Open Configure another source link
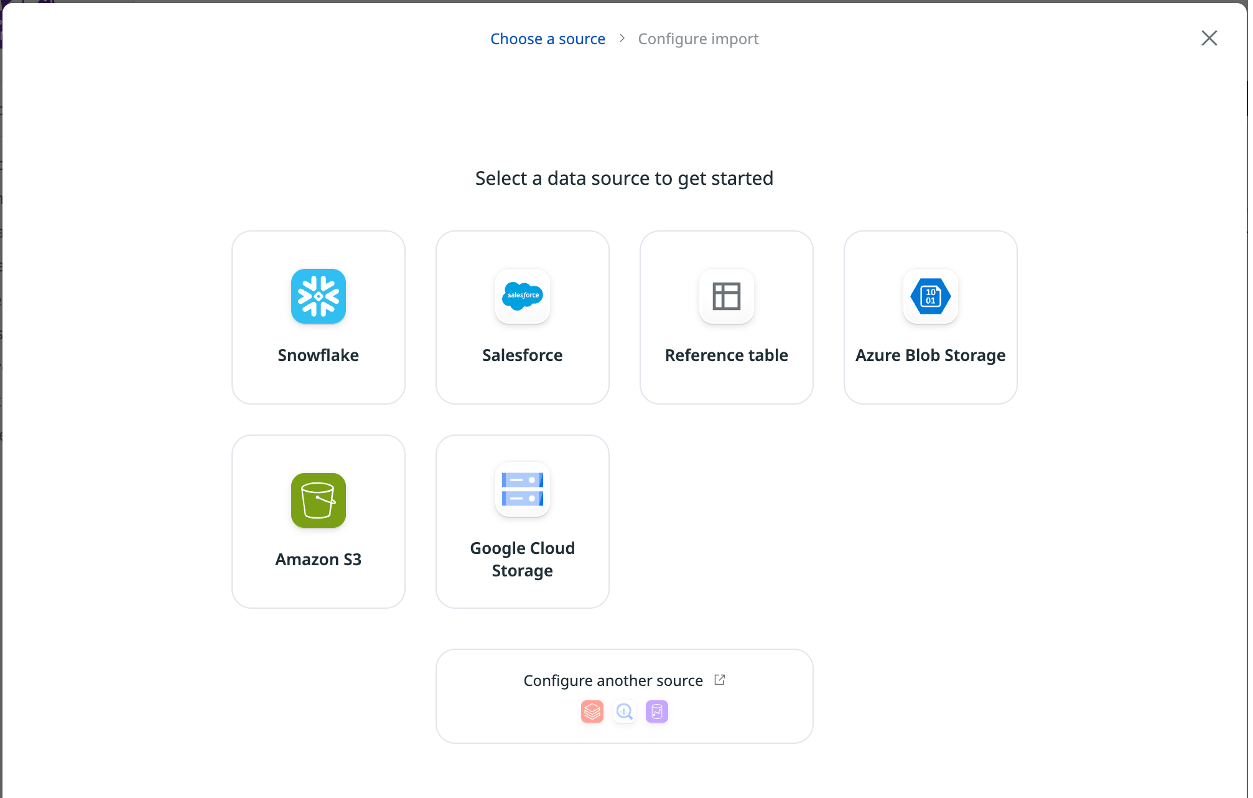Screen dimensions: 1253x798 [x=613, y=681]
